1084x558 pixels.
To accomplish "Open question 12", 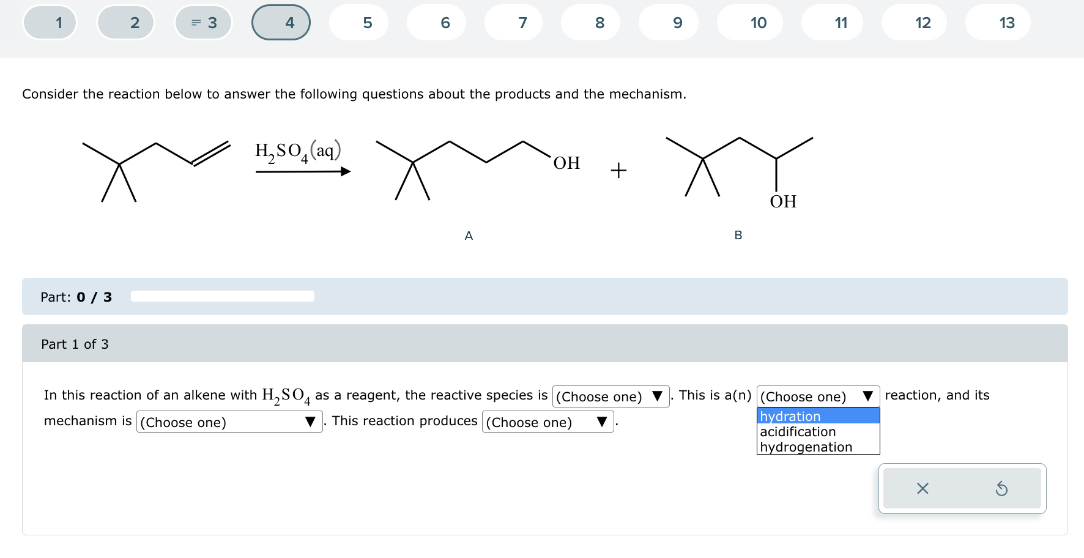I will pyautogui.click(x=914, y=23).
